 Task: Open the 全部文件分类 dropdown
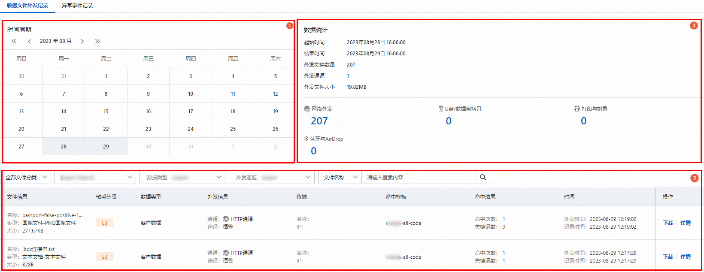tap(27, 177)
